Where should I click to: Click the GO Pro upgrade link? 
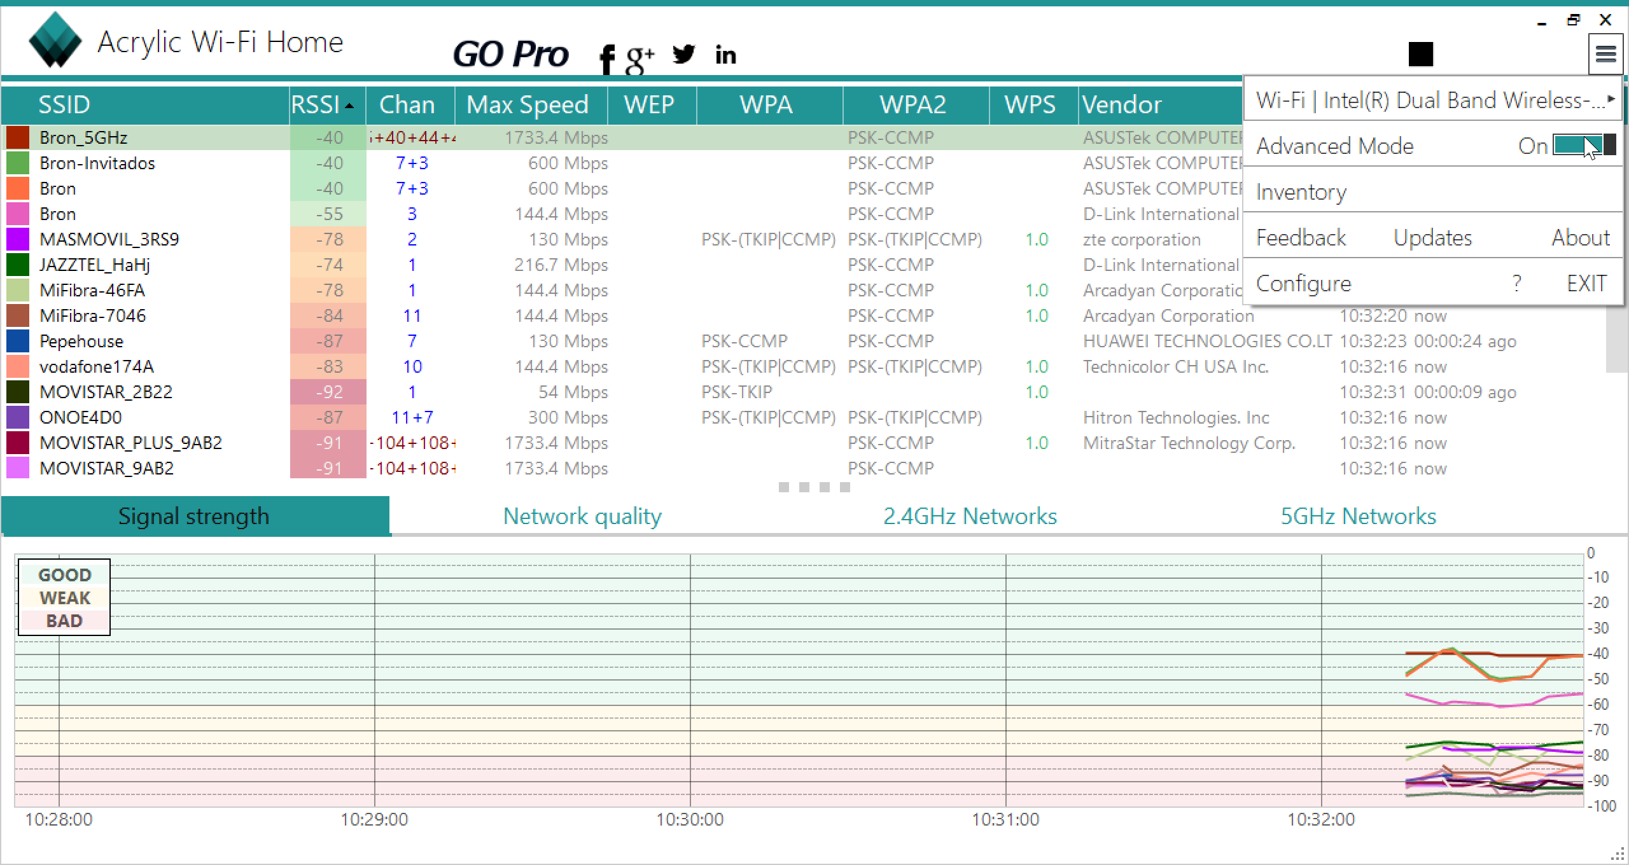(x=510, y=54)
